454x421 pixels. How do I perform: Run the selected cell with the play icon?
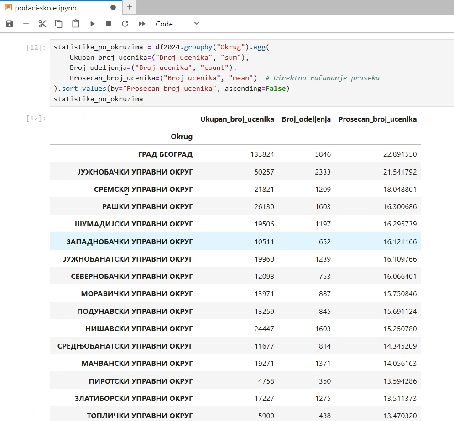pos(92,24)
